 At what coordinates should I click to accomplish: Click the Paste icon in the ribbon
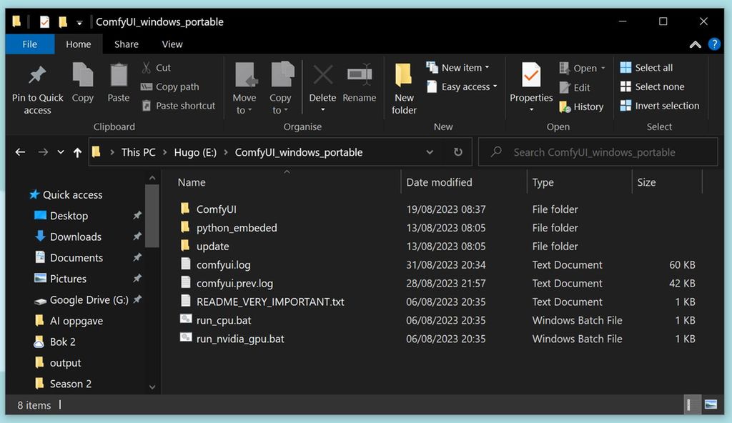118,79
